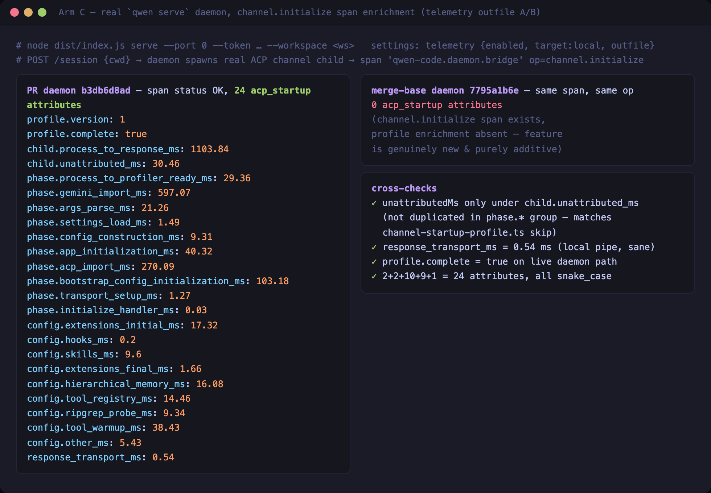Click the green '24 acp_startup' count text
711x493 pixels.
(272, 91)
